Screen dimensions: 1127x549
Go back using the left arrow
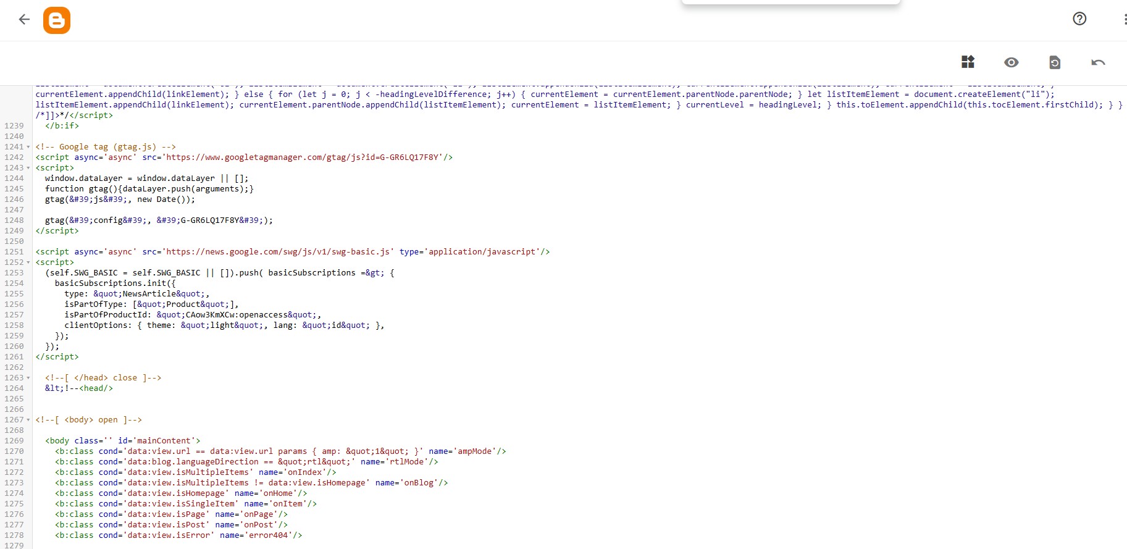(x=24, y=20)
